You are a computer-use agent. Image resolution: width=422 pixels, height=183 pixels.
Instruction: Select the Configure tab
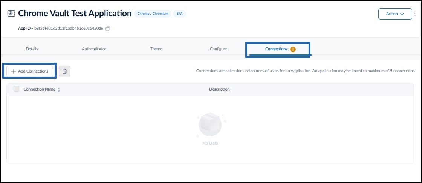click(x=218, y=49)
